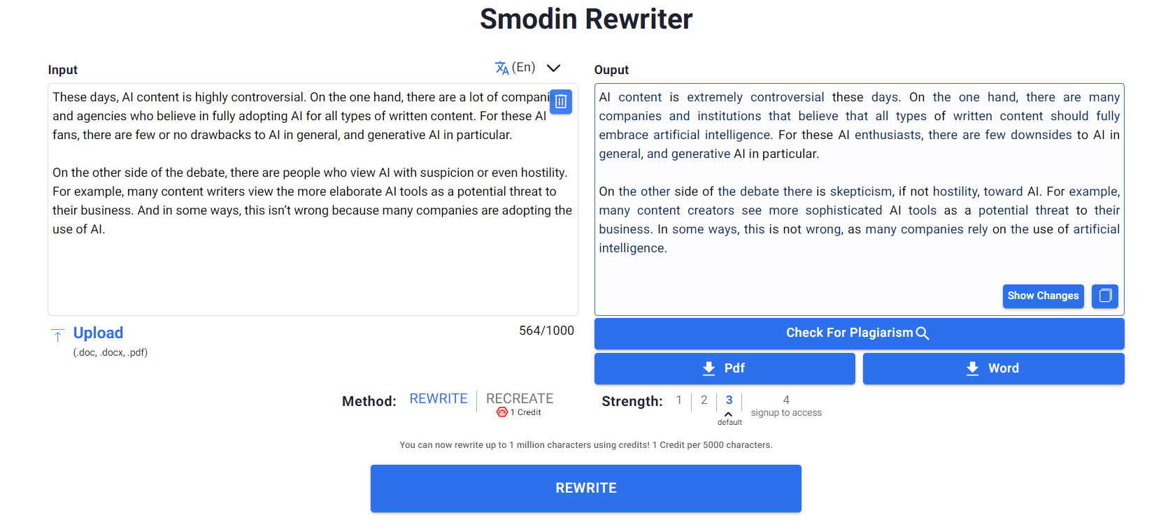The width and height of the screenshot is (1168, 529).
Task: Open the (En) language selector
Action: (523, 67)
